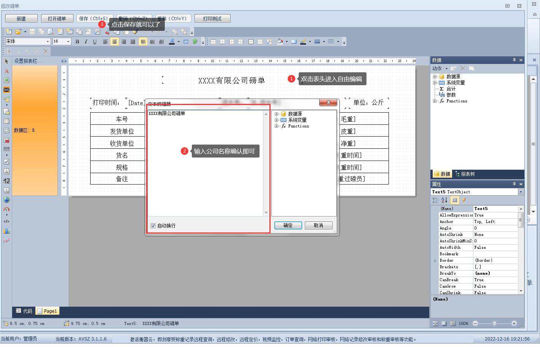The image size is (540, 347).
Task: Click the zoom slider in status bar
Action: 494,323
